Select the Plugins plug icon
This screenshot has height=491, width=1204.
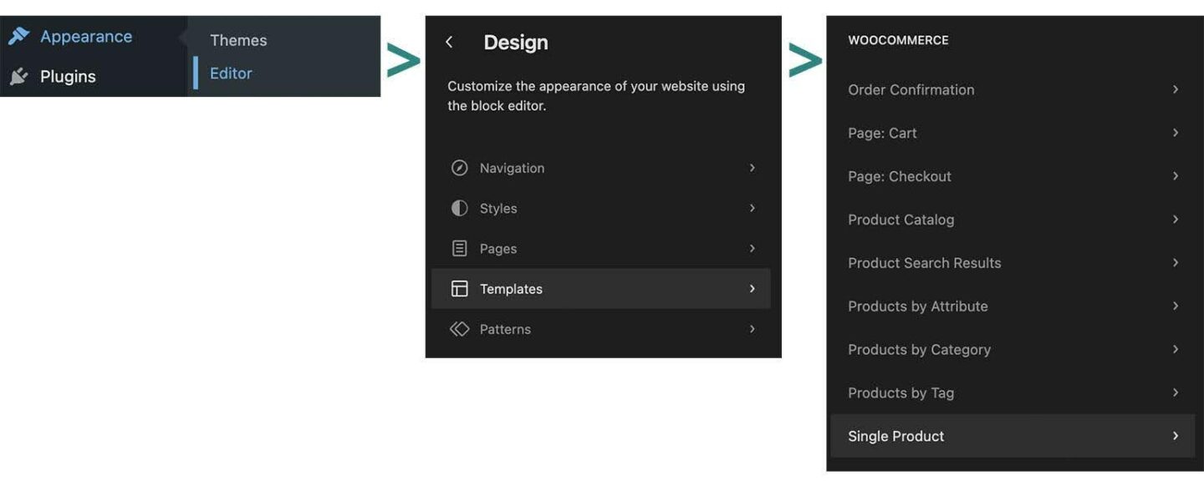(x=18, y=75)
